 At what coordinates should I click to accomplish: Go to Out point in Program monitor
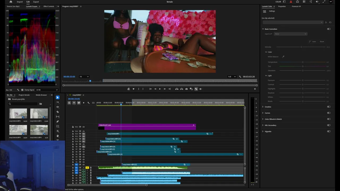[x=169, y=89]
